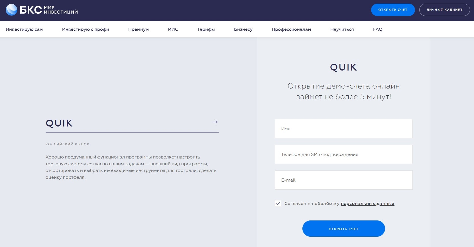Click the arrow icon next to QUIK
Viewport: 474px width, 247px height.
(215, 122)
